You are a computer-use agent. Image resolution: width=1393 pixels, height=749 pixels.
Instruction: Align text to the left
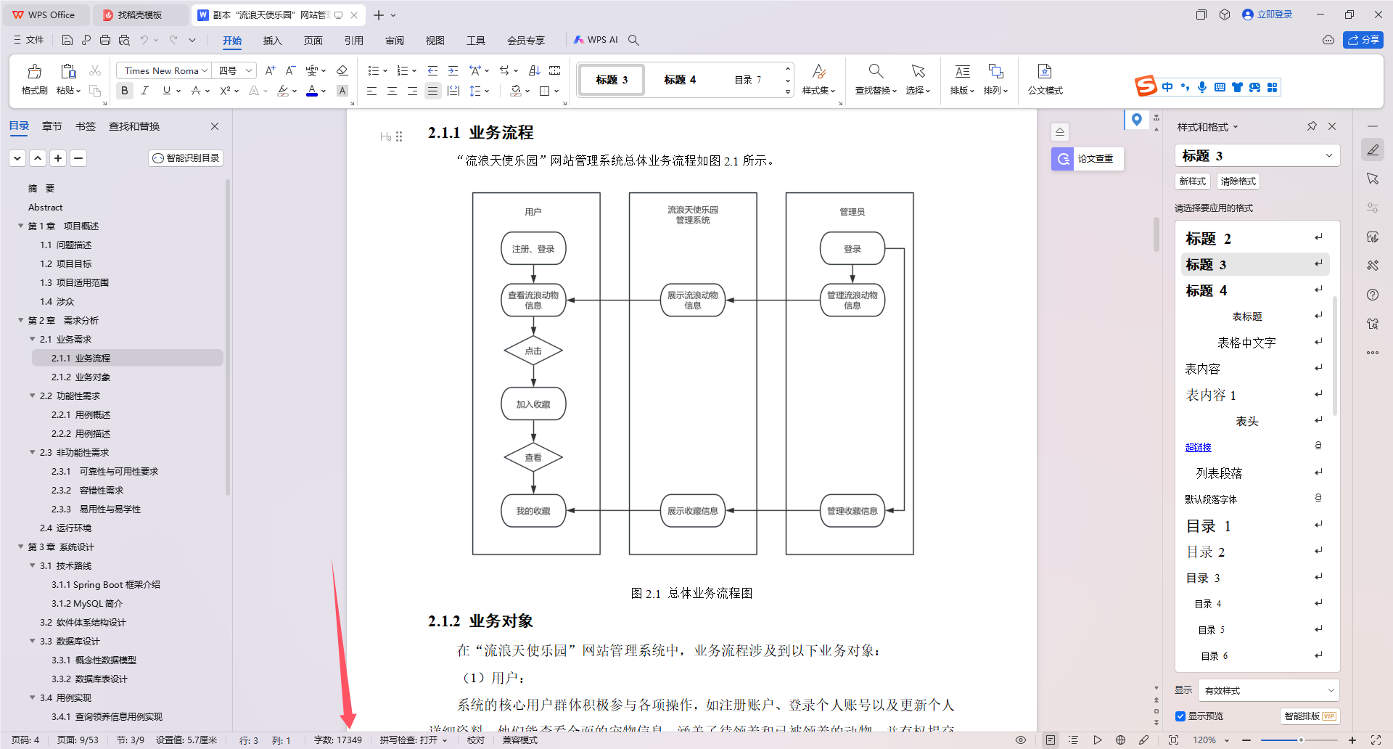tap(371, 91)
